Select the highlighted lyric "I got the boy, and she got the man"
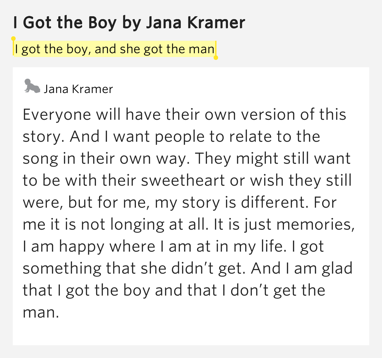The width and height of the screenshot is (382, 358). coord(115,49)
